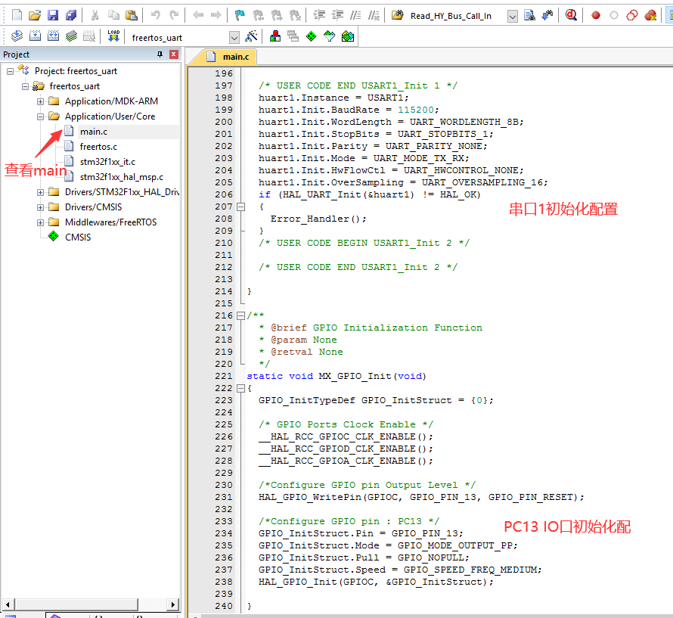Screen dimensions: 673x618
Task: Select stm32f1xx_hal_msp.c file
Action: point(122,177)
